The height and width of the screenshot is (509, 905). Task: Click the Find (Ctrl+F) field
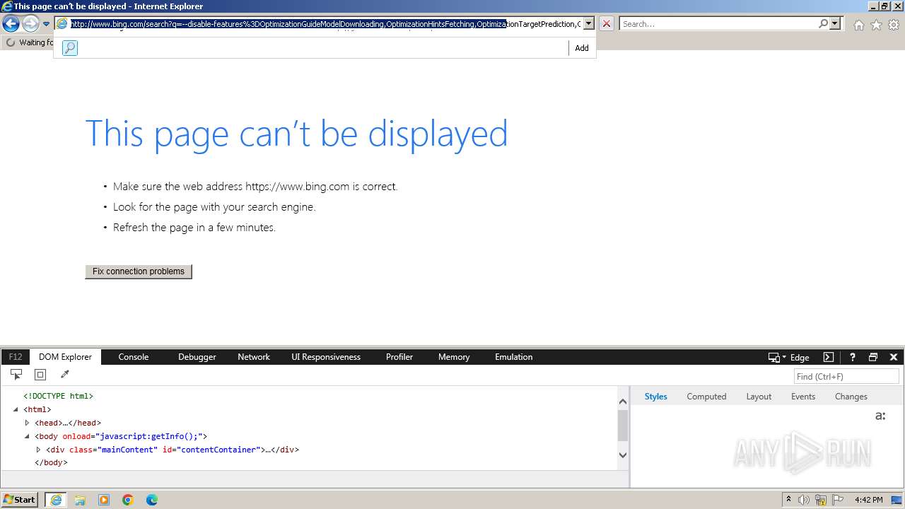point(846,376)
